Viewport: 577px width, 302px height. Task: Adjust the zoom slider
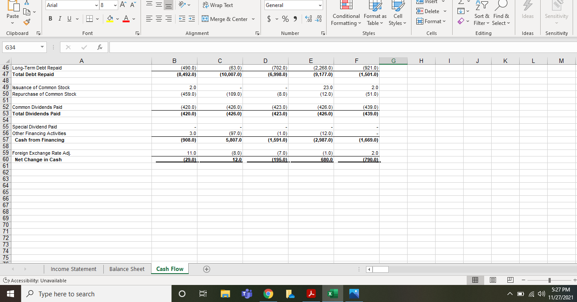[549, 280]
